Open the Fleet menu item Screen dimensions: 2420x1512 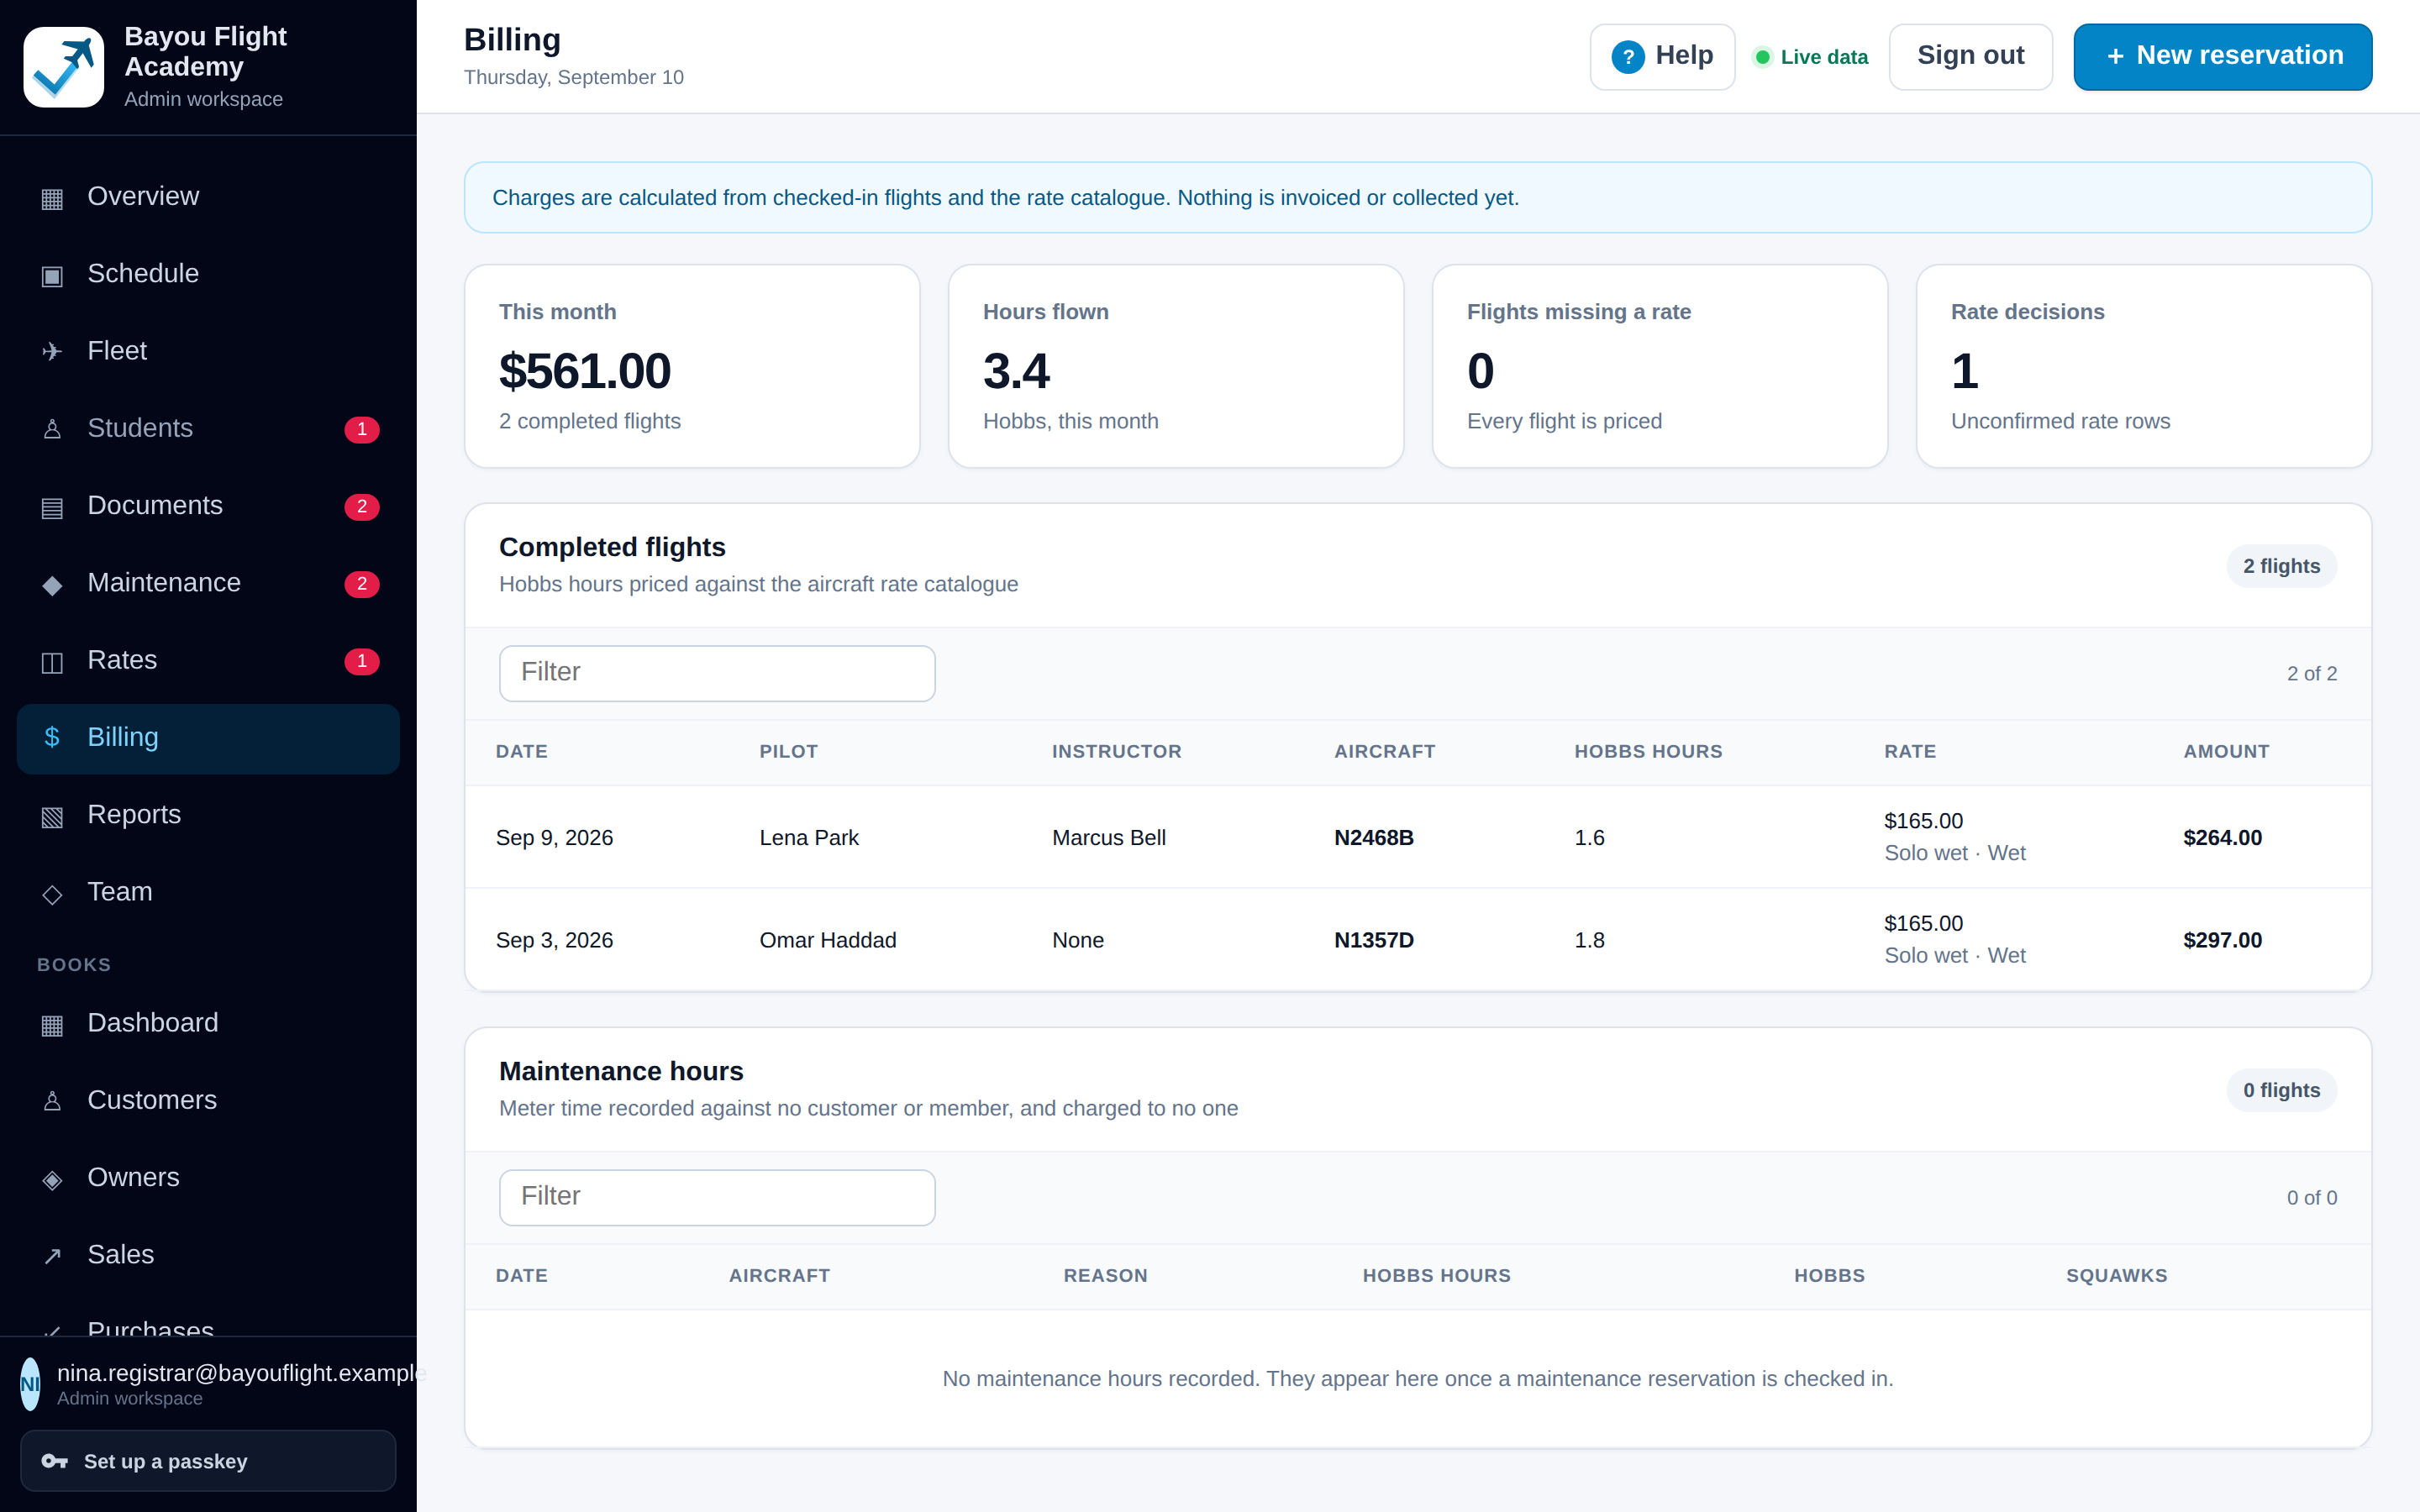click(208, 351)
